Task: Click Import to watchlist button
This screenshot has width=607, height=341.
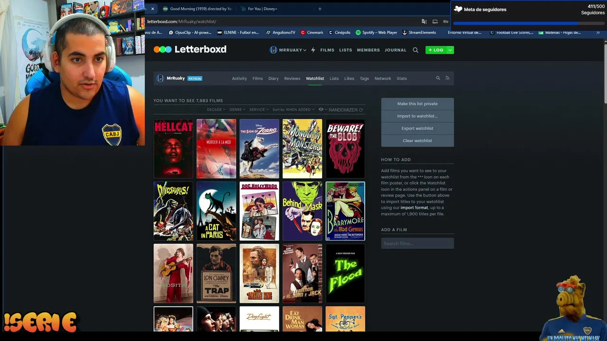Action: click(417, 116)
